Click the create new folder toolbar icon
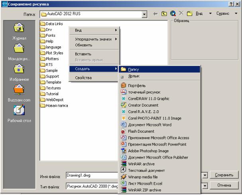This screenshot has height=195, width=242. click(190, 14)
